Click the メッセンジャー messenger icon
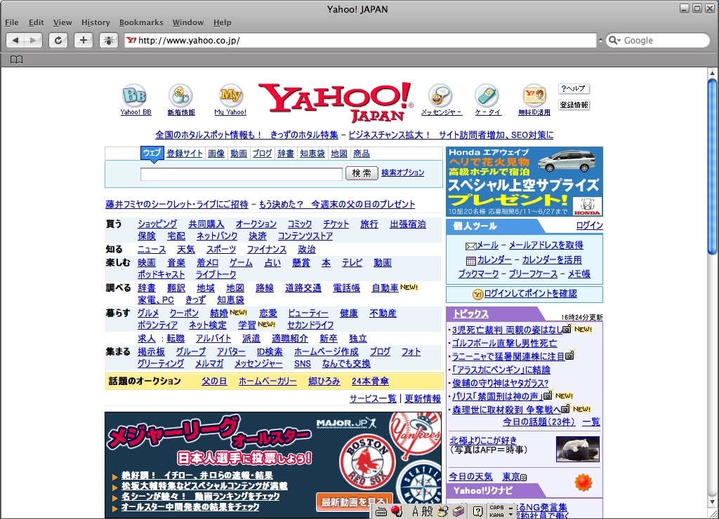 pos(440,95)
